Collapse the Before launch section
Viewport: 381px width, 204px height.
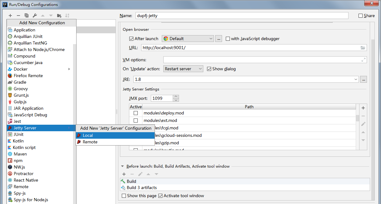pos(123,166)
